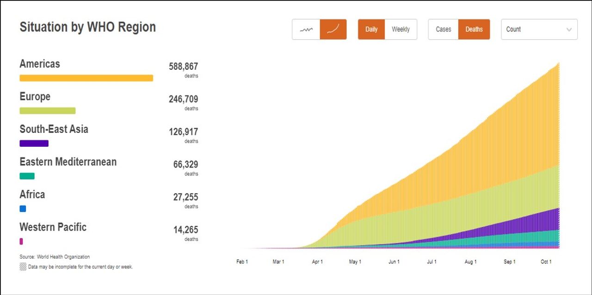Select the daily wavy line chart icon

click(x=306, y=30)
